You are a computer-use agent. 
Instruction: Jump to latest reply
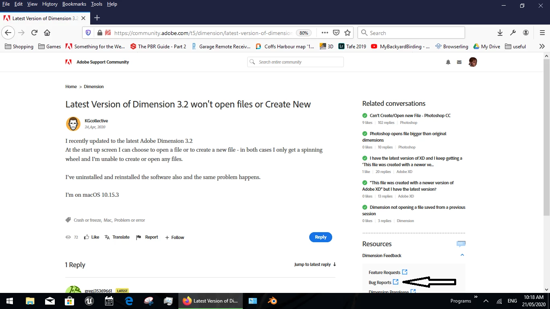[x=315, y=264]
